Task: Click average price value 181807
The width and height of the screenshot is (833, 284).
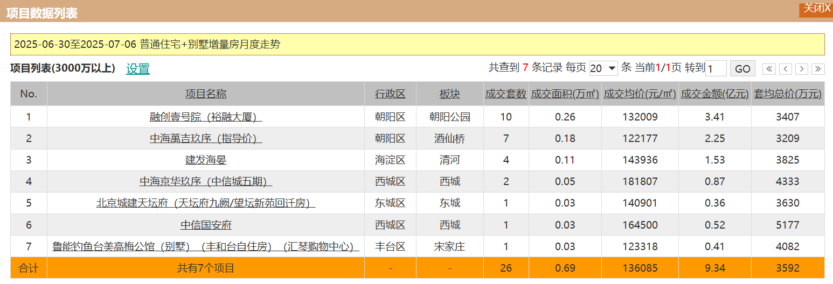Action: (x=640, y=181)
